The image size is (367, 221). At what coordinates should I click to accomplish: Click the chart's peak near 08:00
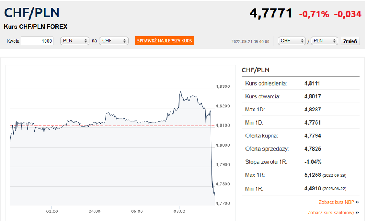pos(180,92)
